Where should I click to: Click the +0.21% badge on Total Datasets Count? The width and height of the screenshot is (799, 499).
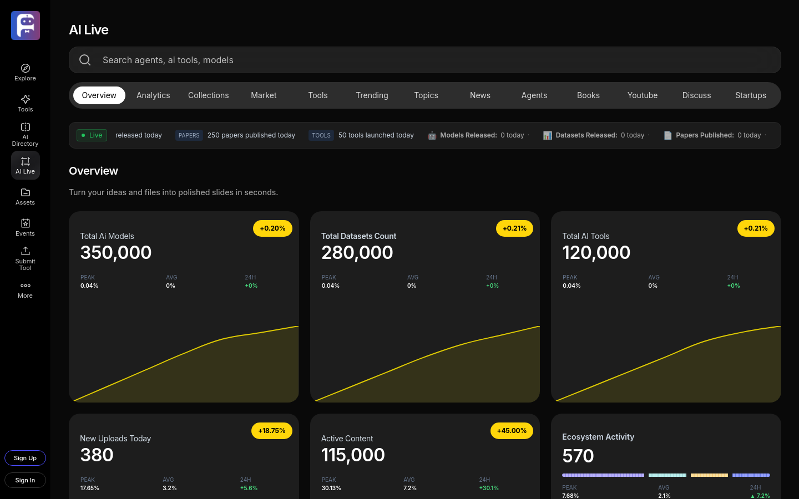[x=514, y=228]
